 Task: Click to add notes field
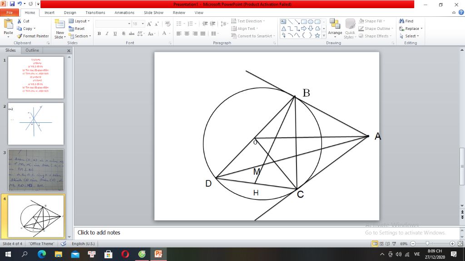[267, 232]
